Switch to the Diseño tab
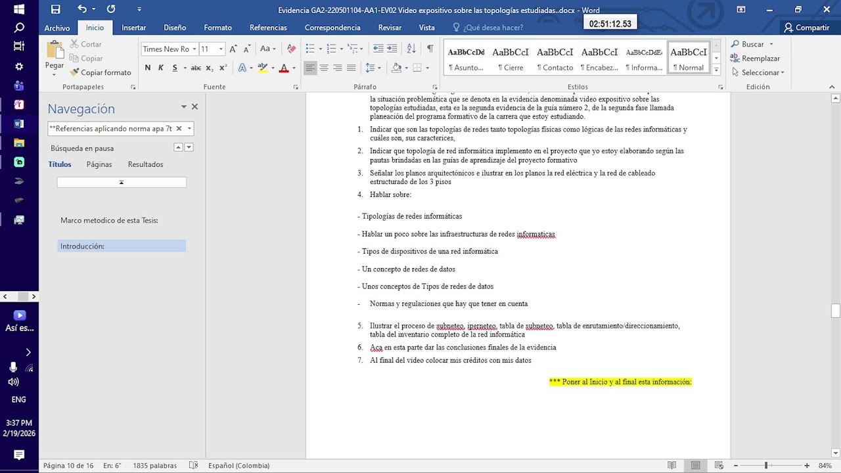Viewport: 841px width, 473px height. tap(175, 28)
